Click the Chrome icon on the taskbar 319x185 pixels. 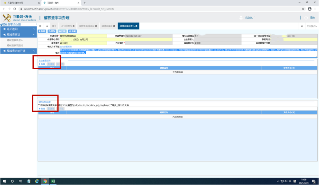click(x=45, y=181)
